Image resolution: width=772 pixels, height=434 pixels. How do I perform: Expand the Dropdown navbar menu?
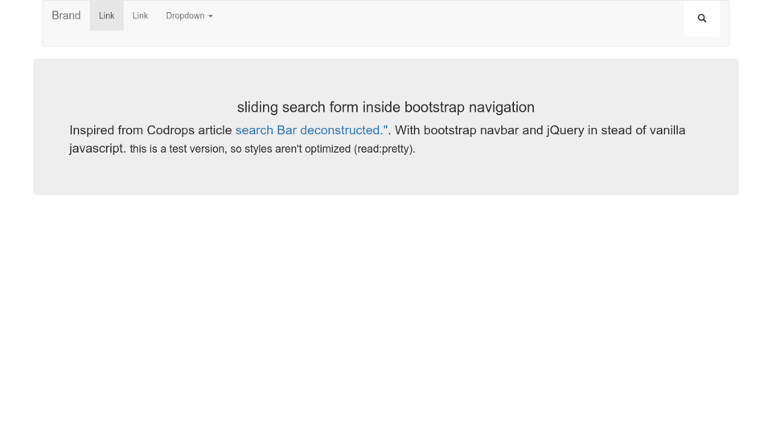[185, 16]
